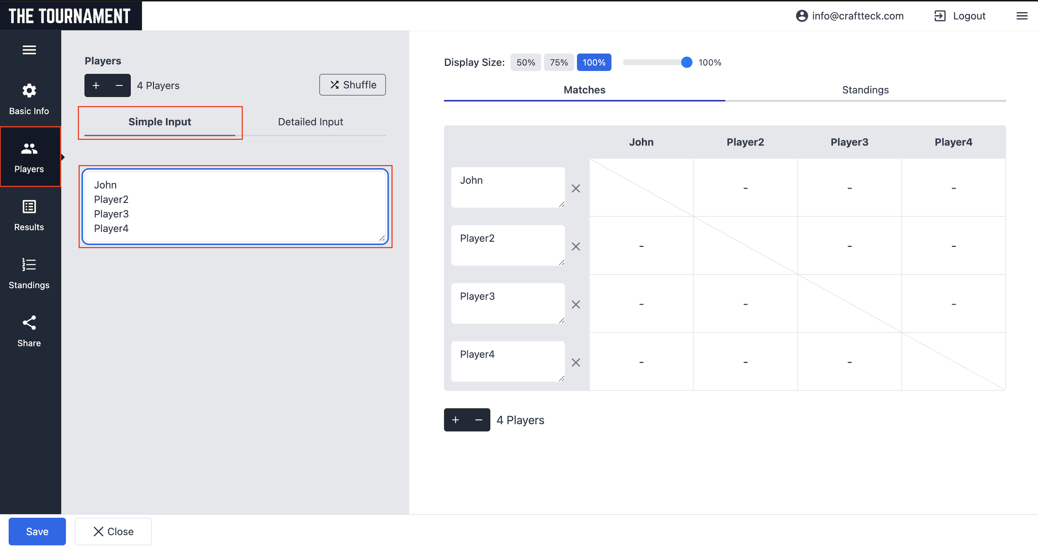Enable 100% display size

pos(594,62)
